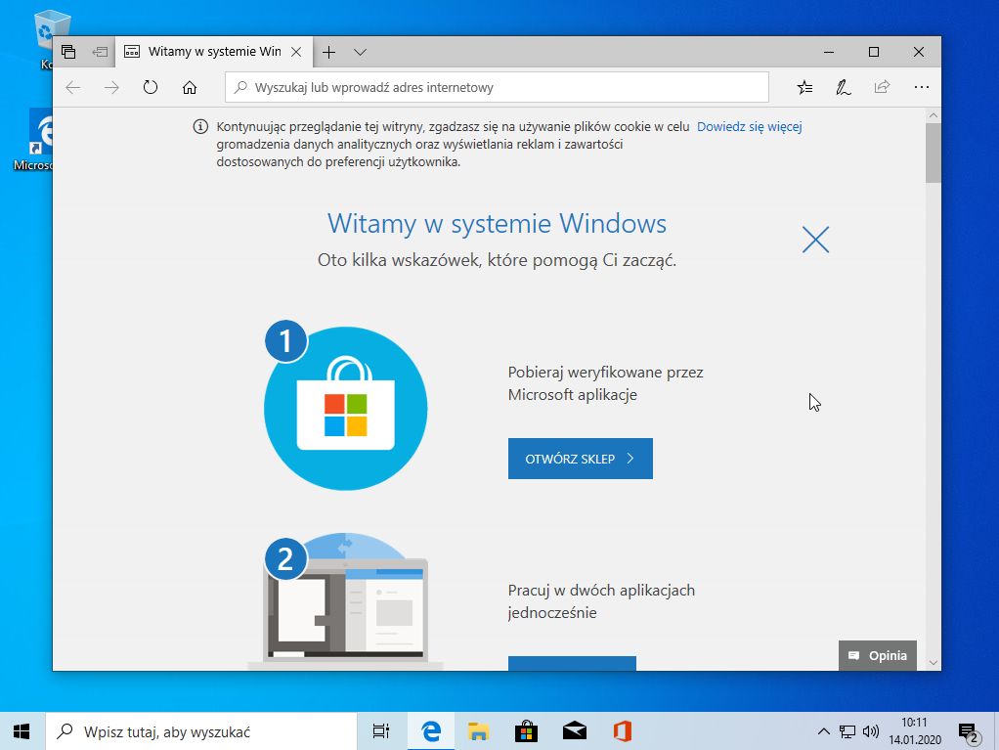The height and width of the screenshot is (750, 999).
Task: Click the vertical scrollbar thumb
Action: click(934, 154)
